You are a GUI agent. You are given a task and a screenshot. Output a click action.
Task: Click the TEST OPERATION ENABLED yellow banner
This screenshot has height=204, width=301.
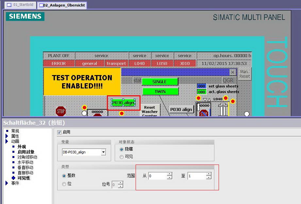click(82, 82)
